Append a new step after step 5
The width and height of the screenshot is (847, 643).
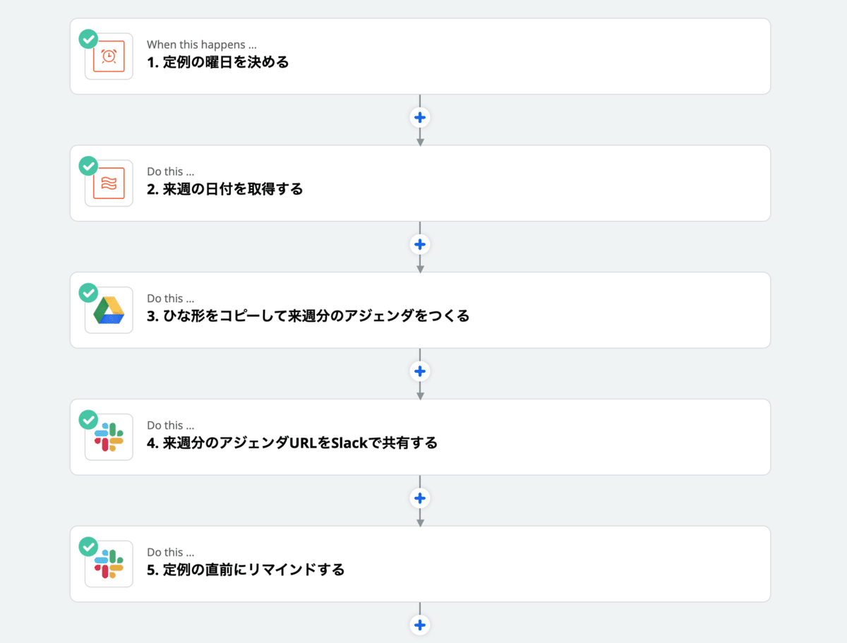pos(420,625)
